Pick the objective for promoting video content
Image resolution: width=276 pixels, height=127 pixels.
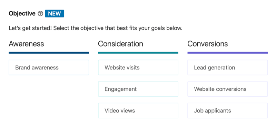[138, 111]
